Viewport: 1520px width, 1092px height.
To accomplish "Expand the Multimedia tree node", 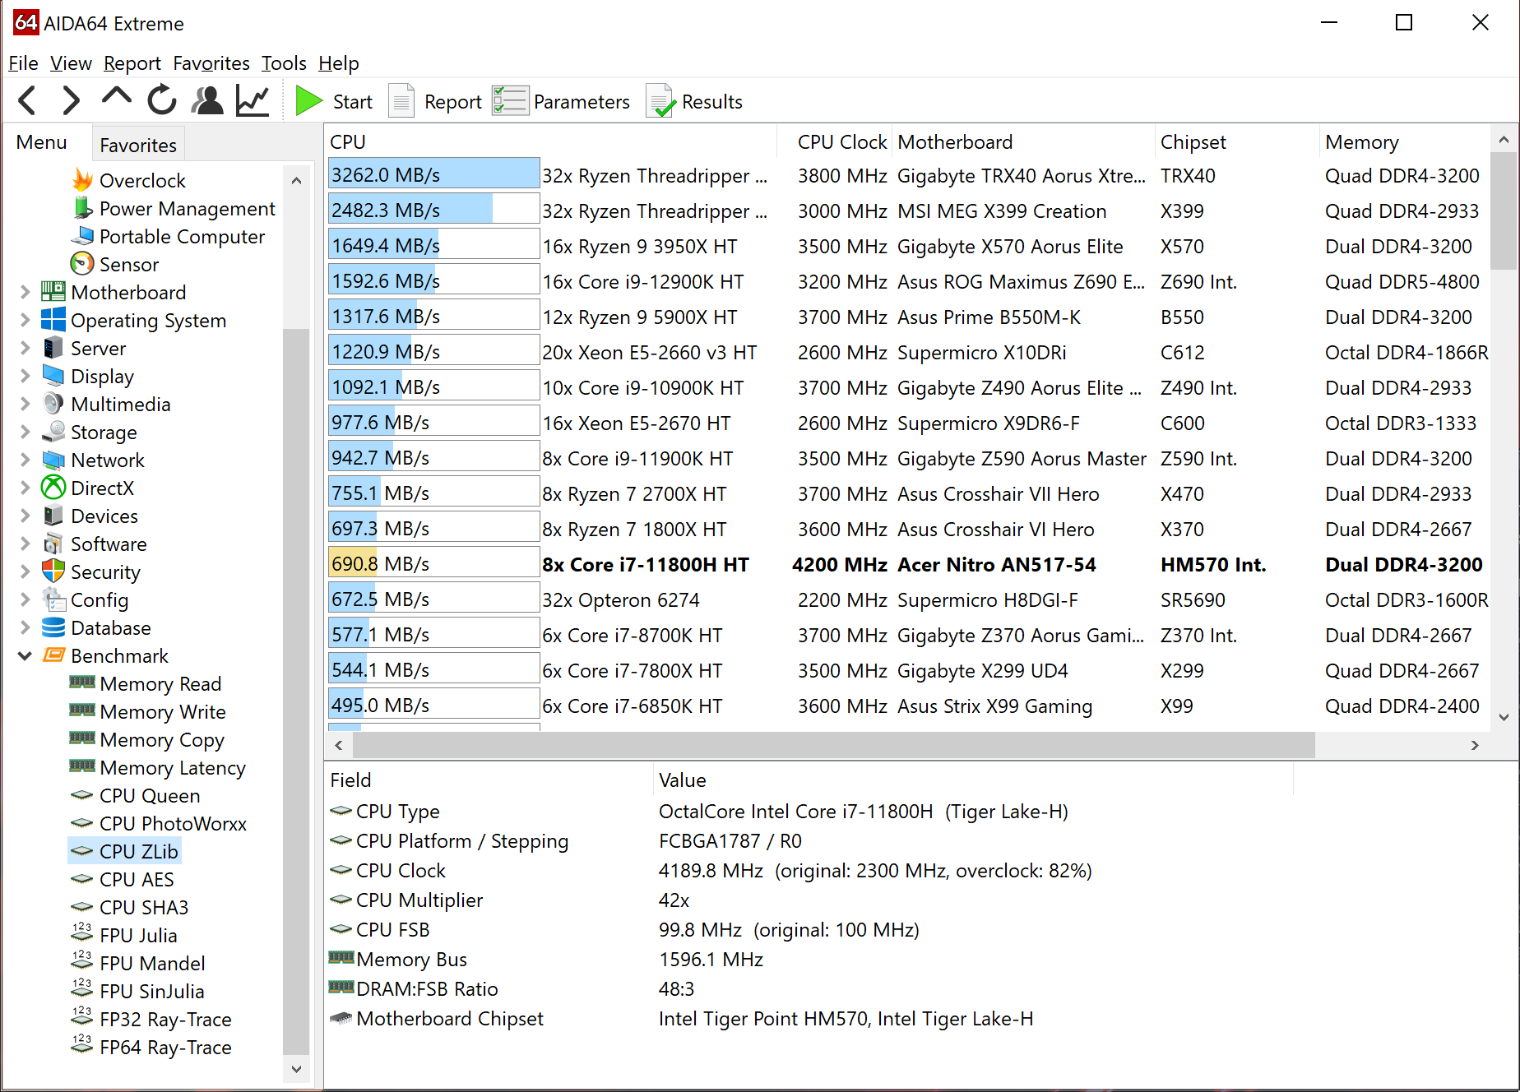I will click(x=25, y=404).
